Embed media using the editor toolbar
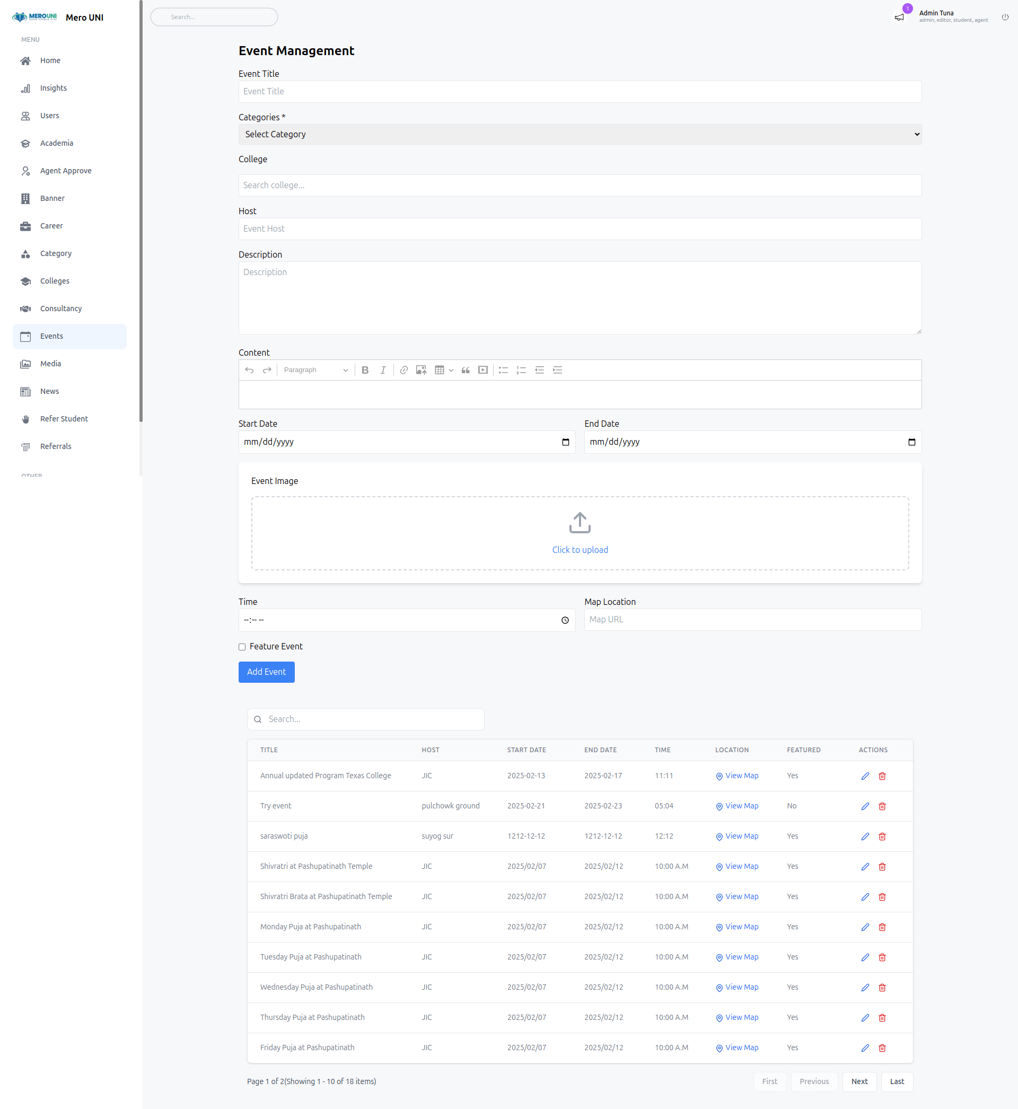The image size is (1018, 1109). pyautogui.click(x=483, y=369)
